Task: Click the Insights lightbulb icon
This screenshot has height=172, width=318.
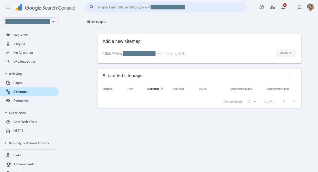Action: pyautogui.click(x=8, y=44)
